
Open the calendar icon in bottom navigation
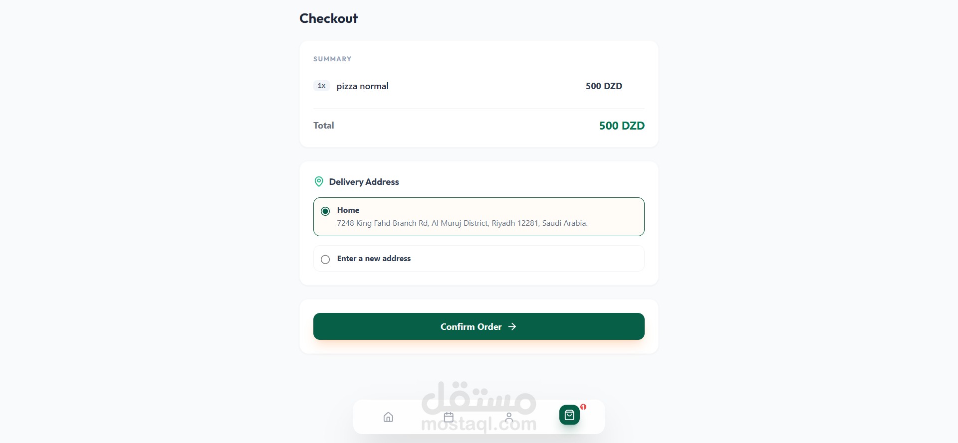pos(449,417)
